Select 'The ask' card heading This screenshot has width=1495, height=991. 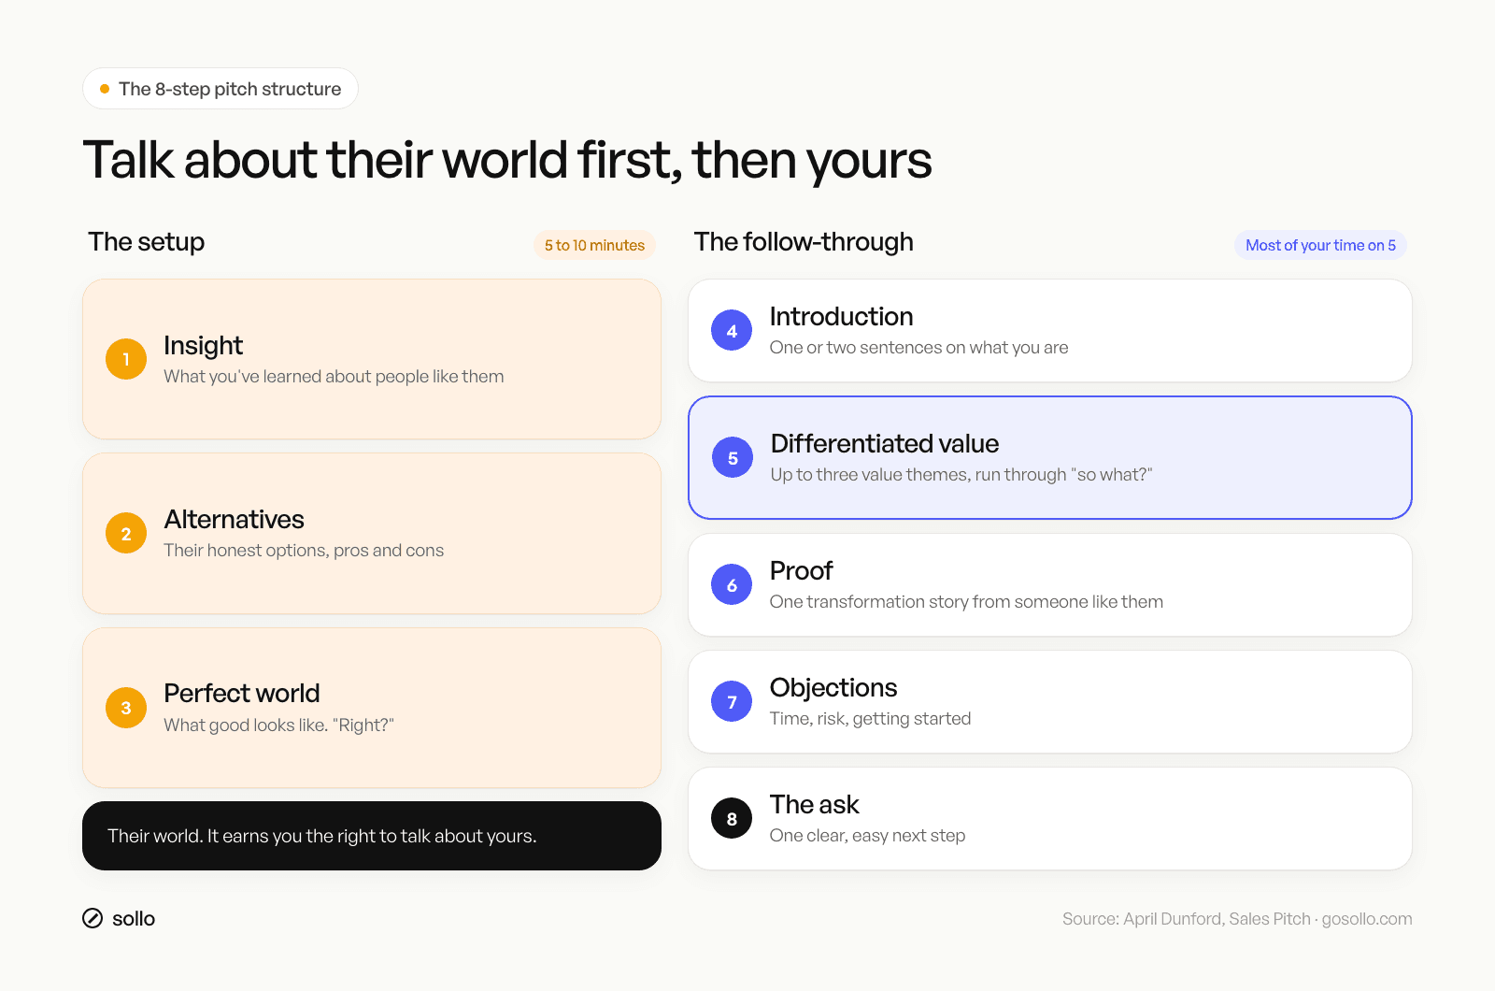pyautogui.click(x=814, y=804)
